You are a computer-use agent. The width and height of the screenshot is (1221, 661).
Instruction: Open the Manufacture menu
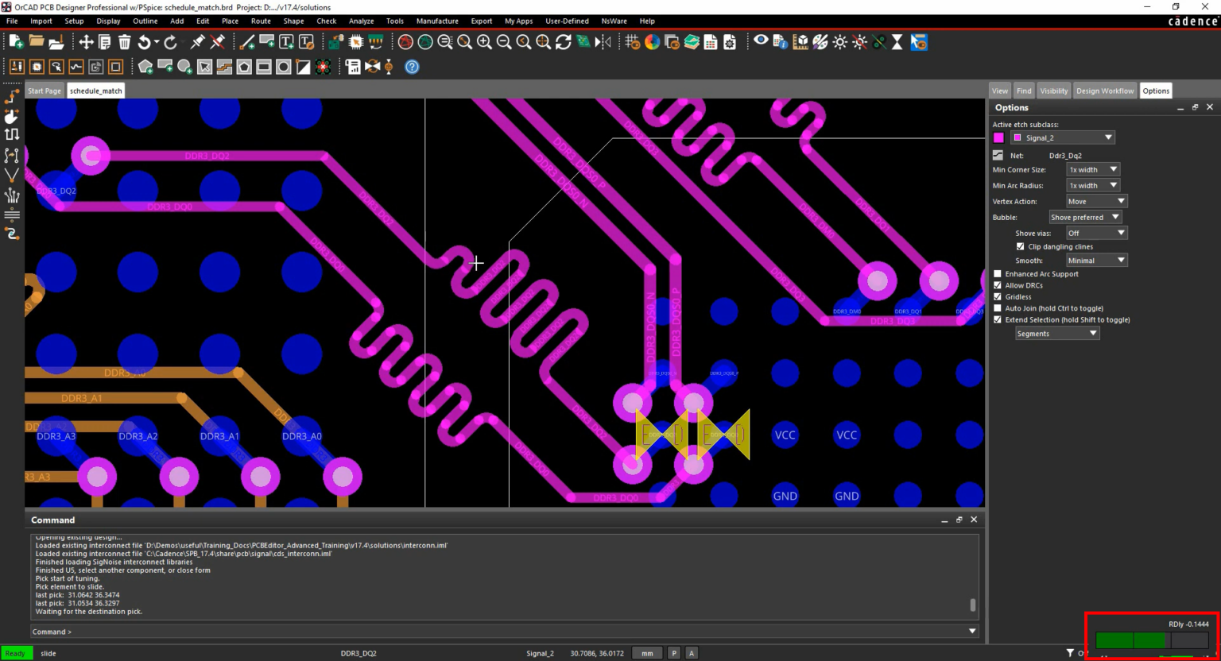click(437, 21)
